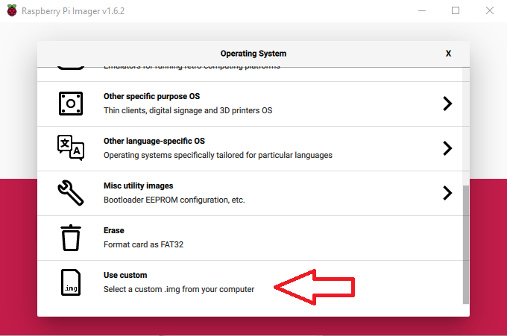
Task: Click 'Operating systems specifically tailored for particular languages'
Action: tap(218, 156)
